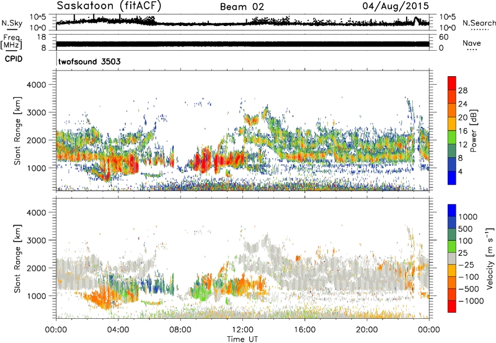
Task: Click the 08:00 time tick label
Action: pyautogui.click(x=180, y=330)
